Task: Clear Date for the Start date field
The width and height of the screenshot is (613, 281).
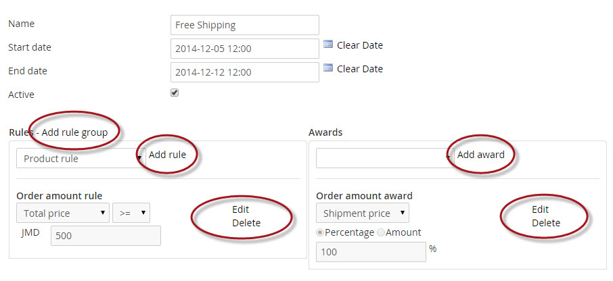Action: [x=360, y=45]
